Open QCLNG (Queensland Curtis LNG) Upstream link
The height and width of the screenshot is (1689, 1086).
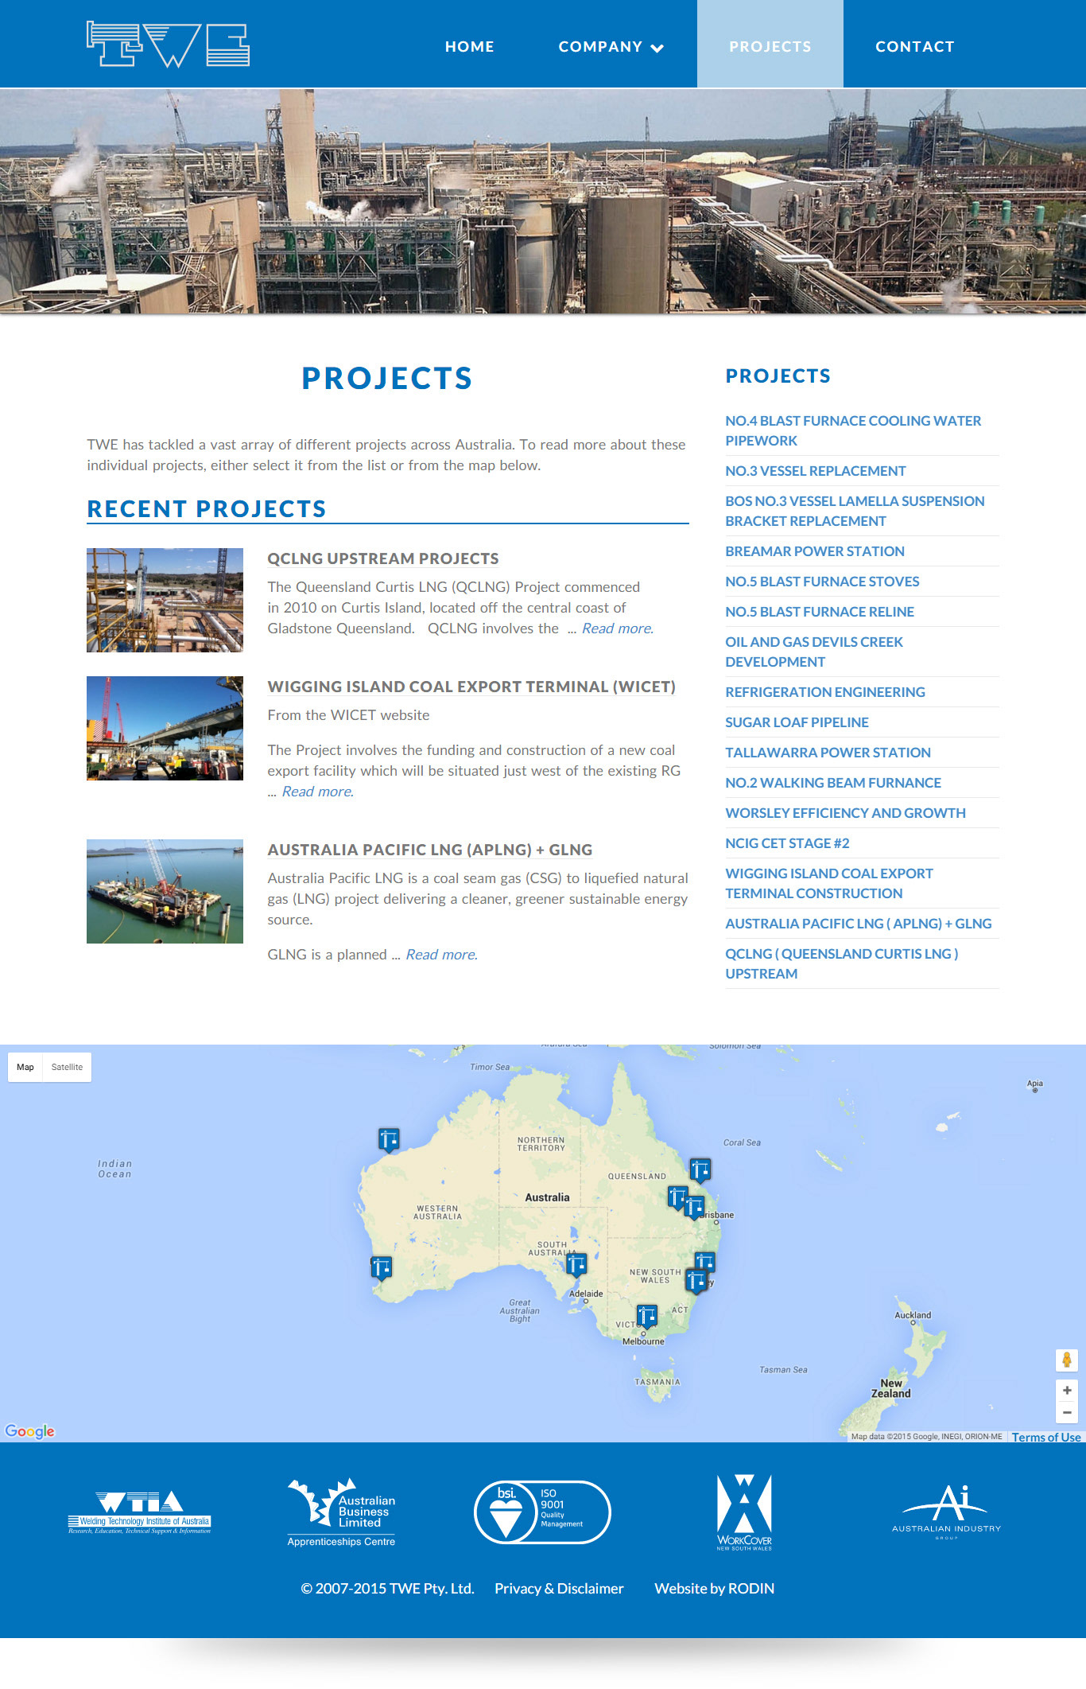click(x=842, y=963)
